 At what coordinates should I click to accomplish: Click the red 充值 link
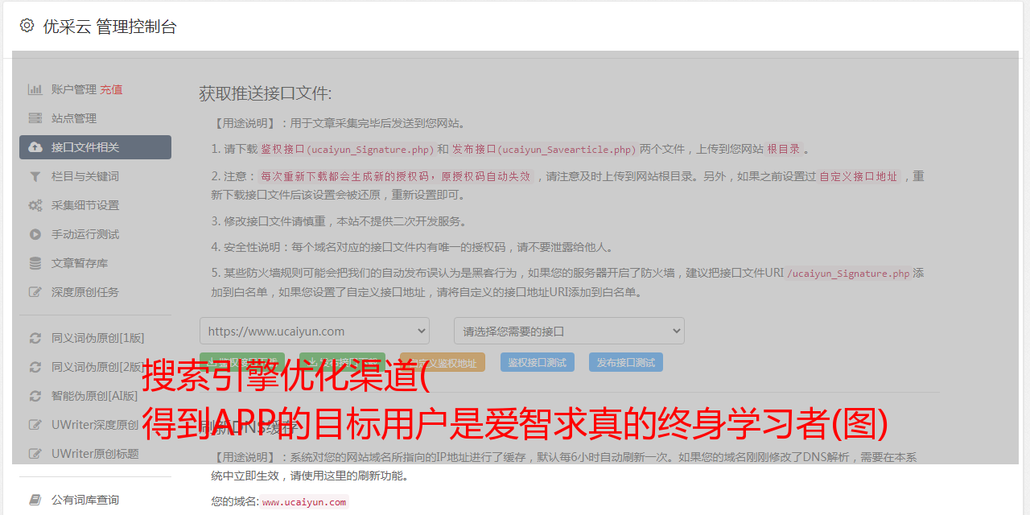pos(111,89)
